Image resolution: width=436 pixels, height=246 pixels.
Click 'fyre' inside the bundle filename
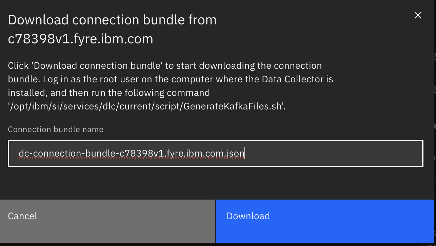click(175, 153)
